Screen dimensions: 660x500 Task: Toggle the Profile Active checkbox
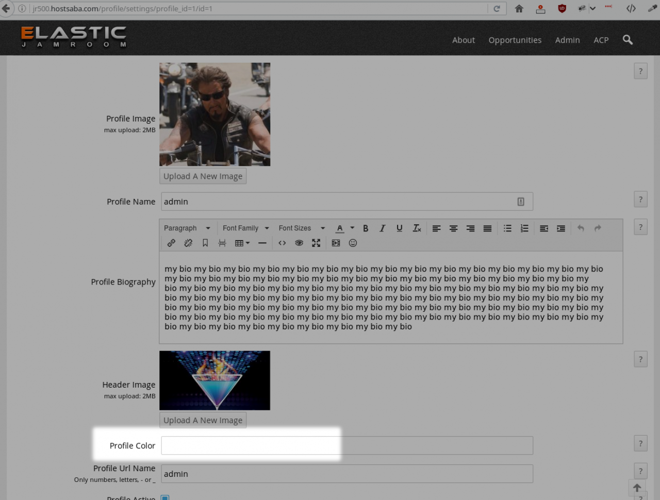click(x=165, y=497)
